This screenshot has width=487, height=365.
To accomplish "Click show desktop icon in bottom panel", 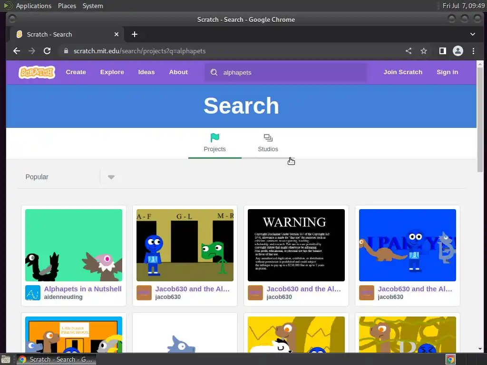I will [6, 359].
